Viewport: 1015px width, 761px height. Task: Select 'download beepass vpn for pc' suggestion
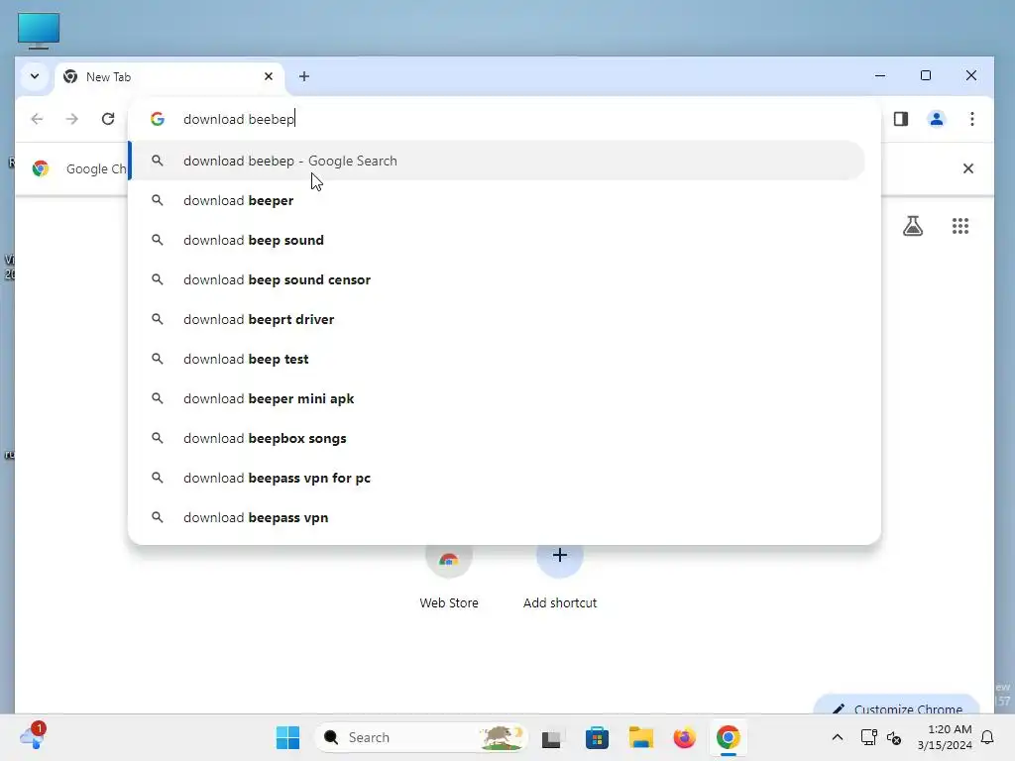pyautogui.click(x=498, y=478)
